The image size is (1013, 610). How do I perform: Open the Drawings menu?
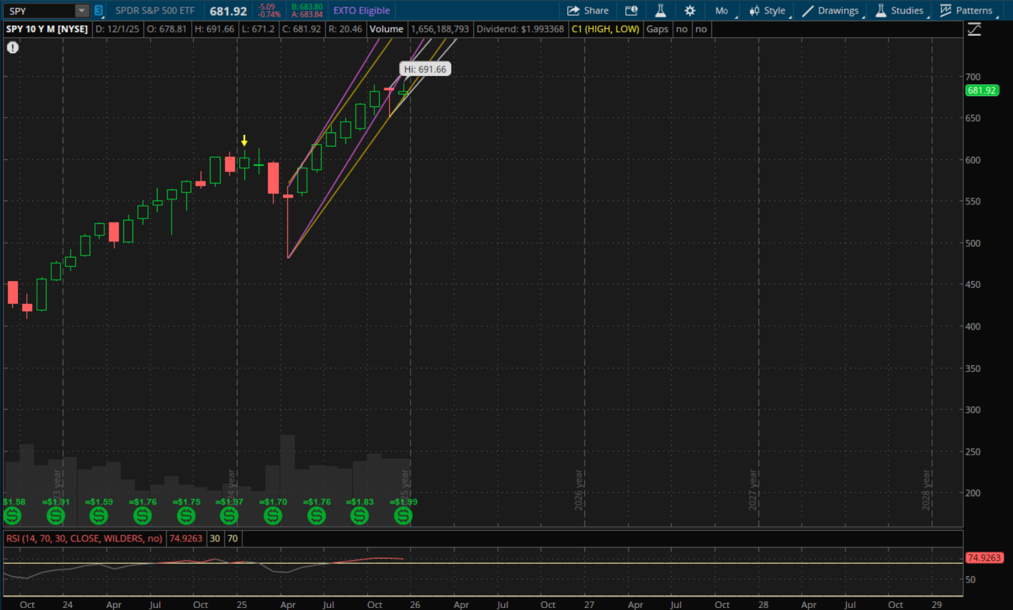tap(831, 11)
